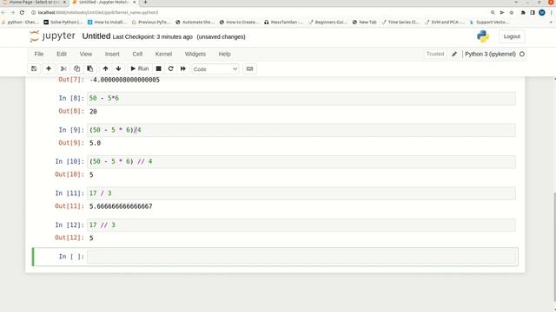Image resolution: width=556 pixels, height=312 pixels.
Task: Open the MassTamilan bookmark
Action: click(284, 22)
